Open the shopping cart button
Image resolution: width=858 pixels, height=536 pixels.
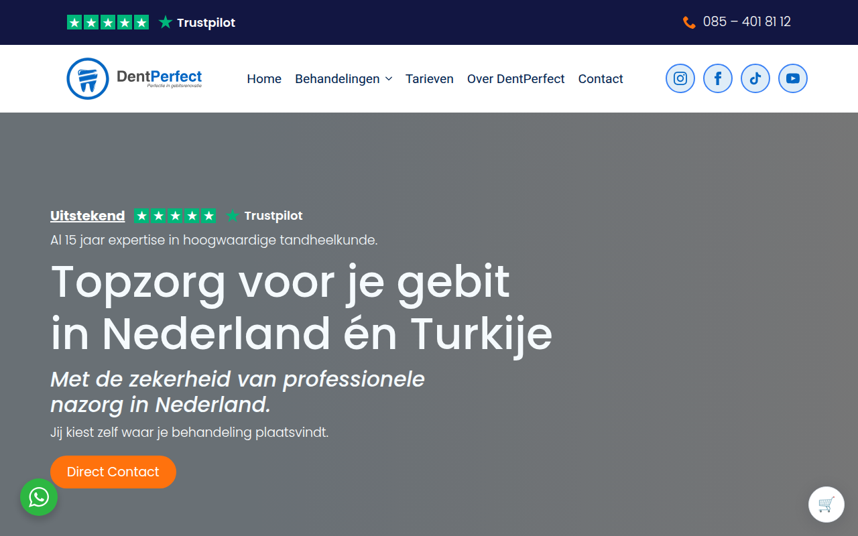click(x=826, y=505)
